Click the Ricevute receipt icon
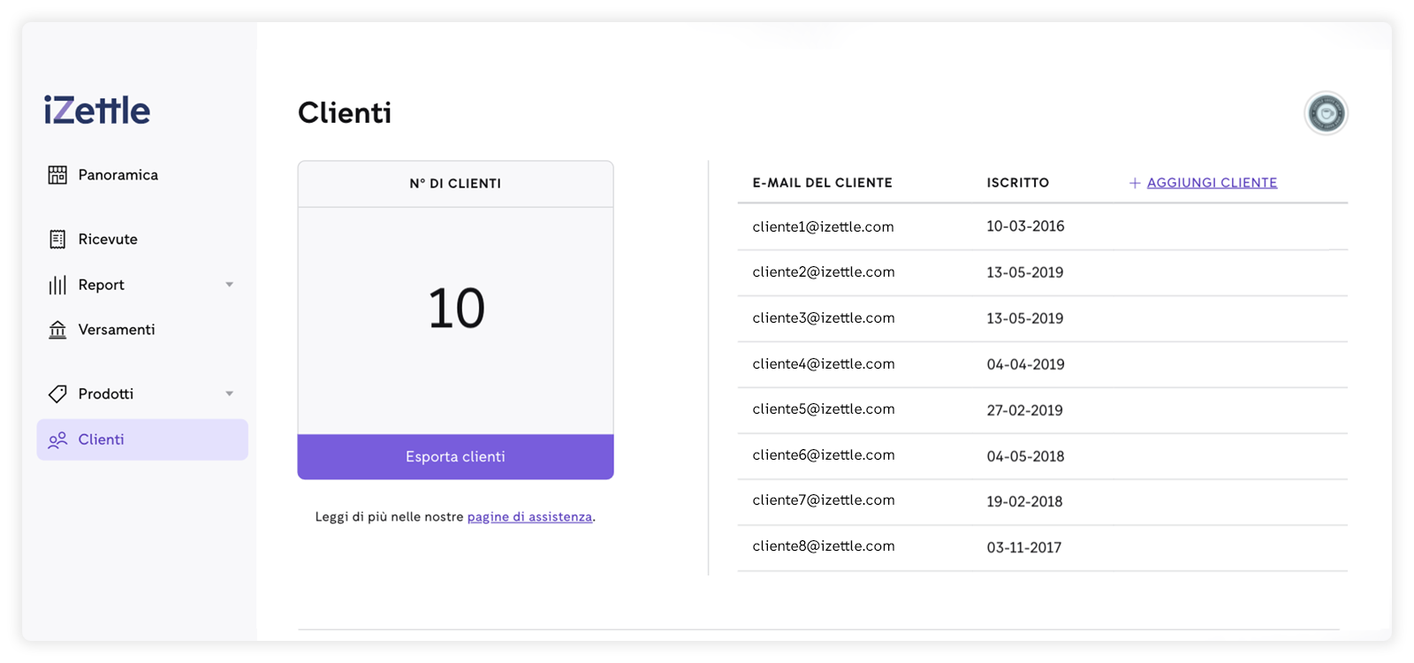Viewport: 1414px width, 663px height. (57, 240)
